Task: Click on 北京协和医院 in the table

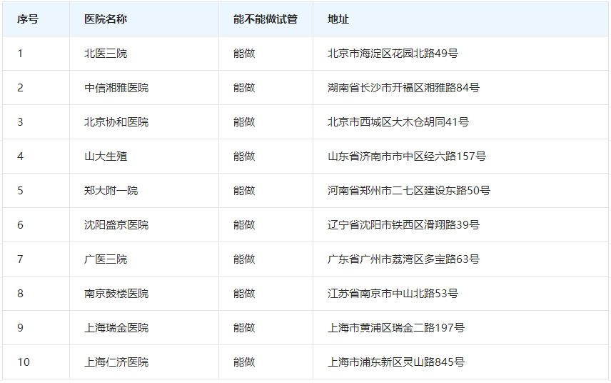Action: click(116, 122)
